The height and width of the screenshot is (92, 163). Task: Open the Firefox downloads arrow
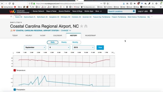tap(124, 4)
